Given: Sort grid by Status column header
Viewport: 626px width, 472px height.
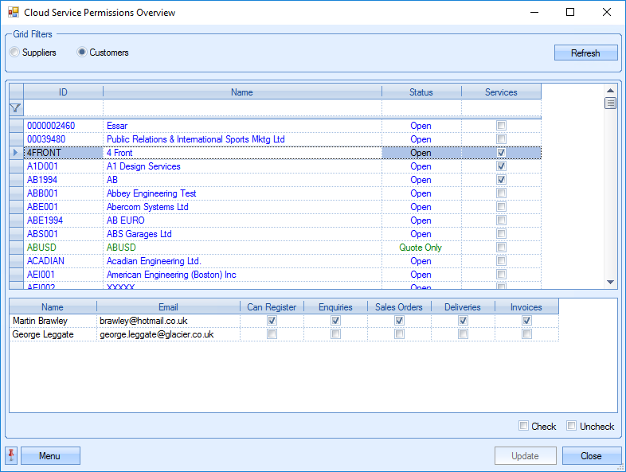Looking at the screenshot, I should tap(421, 92).
